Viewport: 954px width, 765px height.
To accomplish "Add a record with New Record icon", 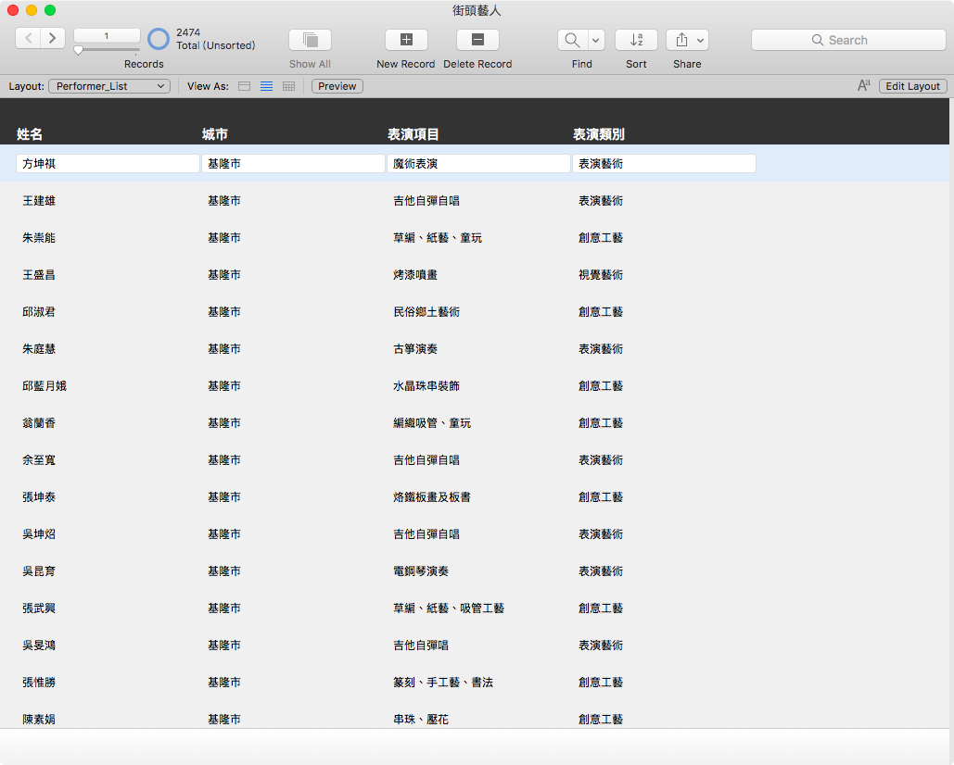I will click(x=406, y=40).
